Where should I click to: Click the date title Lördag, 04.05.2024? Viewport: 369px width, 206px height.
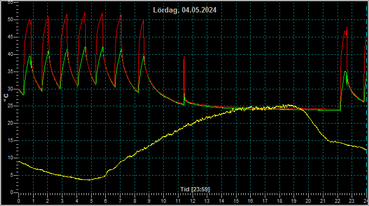point(184,10)
